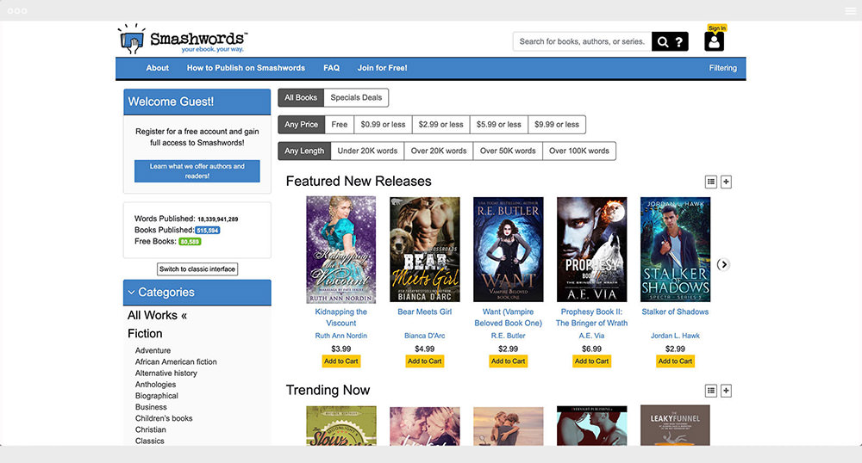Switch Trending Now to list view
Screen dimensions: 862x463
click(711, 391)
